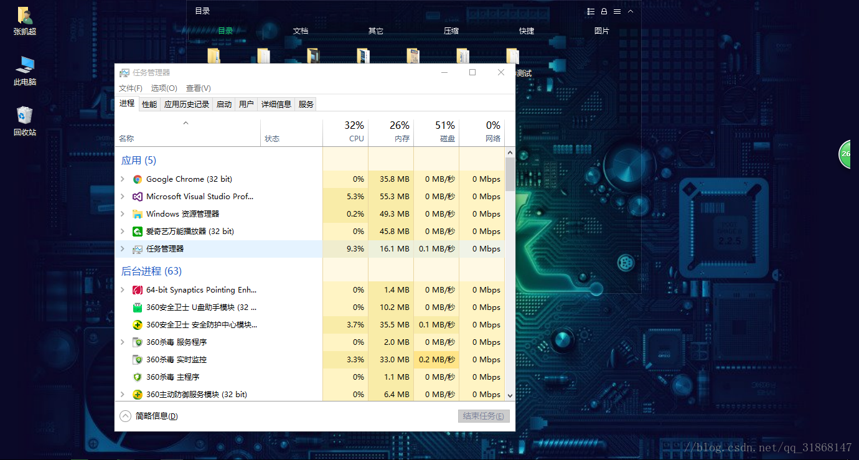The image size is (859, 460).
Task: Click the 应用 (5) group header
Action: (139, 161)
